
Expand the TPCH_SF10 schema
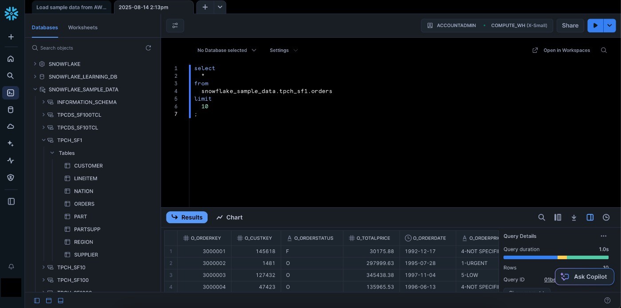coord(43,267)
